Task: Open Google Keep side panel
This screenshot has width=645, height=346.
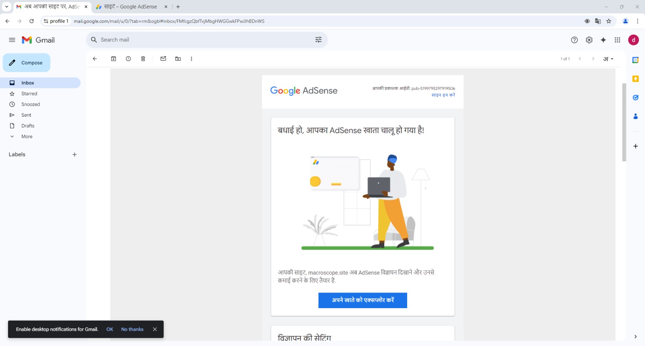Action: (636, 79)
